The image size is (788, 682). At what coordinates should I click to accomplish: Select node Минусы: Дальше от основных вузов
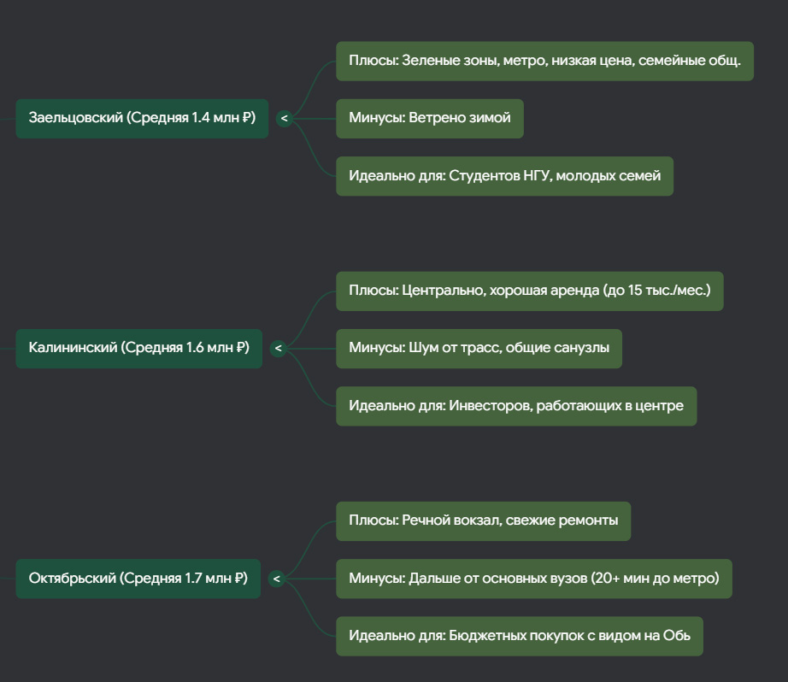pos(534,579)
